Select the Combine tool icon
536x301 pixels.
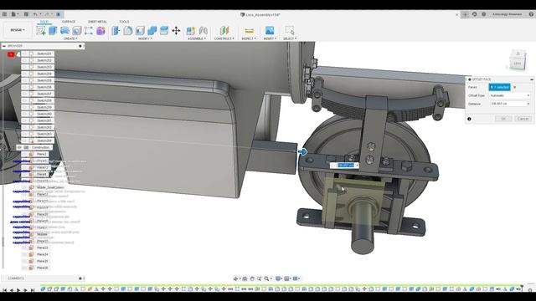tap(152, 31)
